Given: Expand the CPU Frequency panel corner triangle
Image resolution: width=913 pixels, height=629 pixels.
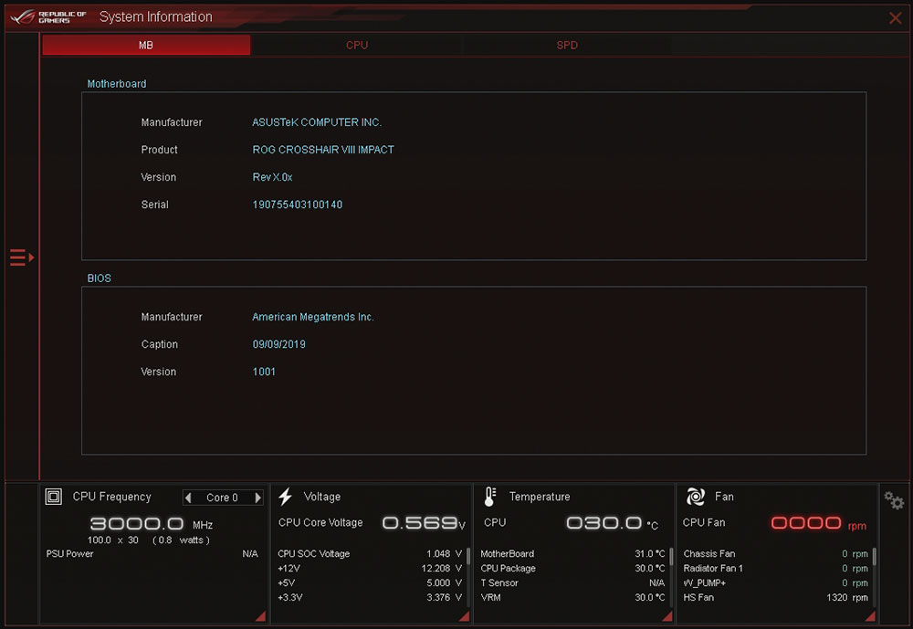Looking at the screenshot, I should point(261,616).
